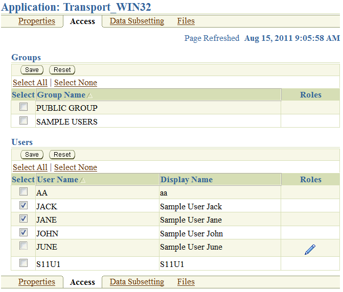Check the PUBLIC GROUP checkbox
The height and width of the screenshot is (292, 343).
pos(24,107)
